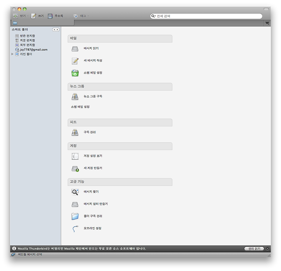Open 새 계정 만들기 link
281x271 pixels.
click(x=93, y=168)
